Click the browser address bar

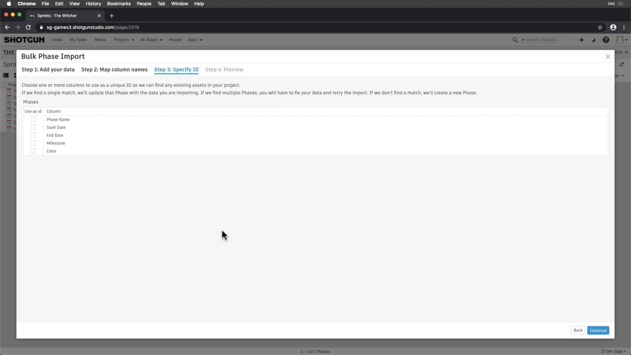tap(315, 28)
